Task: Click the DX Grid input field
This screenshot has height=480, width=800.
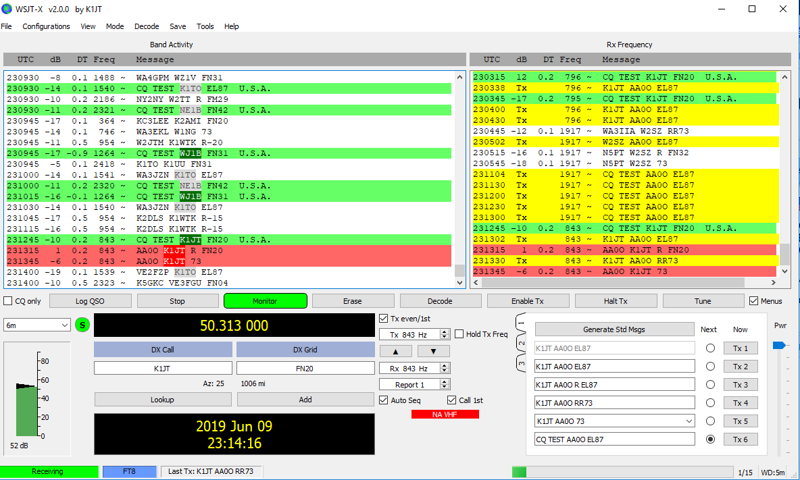Action: pos(305,369)
